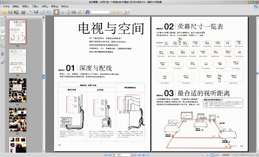Open a file with the folder icon
The width and height of the screenshot is (259, 157).
(x=4, y=12)
